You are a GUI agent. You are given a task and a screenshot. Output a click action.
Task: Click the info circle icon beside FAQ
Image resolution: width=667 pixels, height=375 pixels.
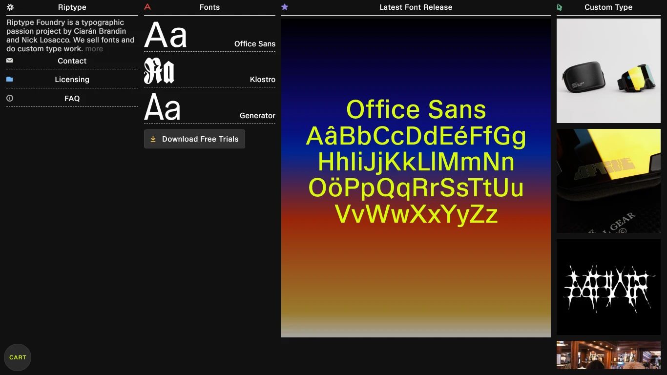(x=10, y=98)
